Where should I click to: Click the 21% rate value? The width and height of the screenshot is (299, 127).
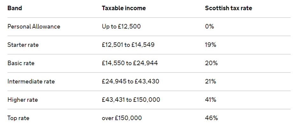click(211, 81)
